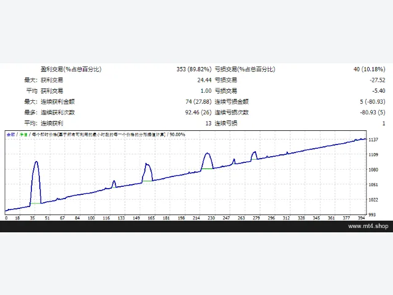
Task: Click the x-axis label "263"
Action: (x=241, y=218)
